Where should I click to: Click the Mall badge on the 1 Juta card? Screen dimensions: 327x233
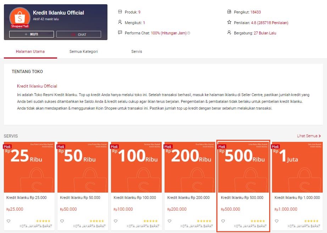pos(275,146)
